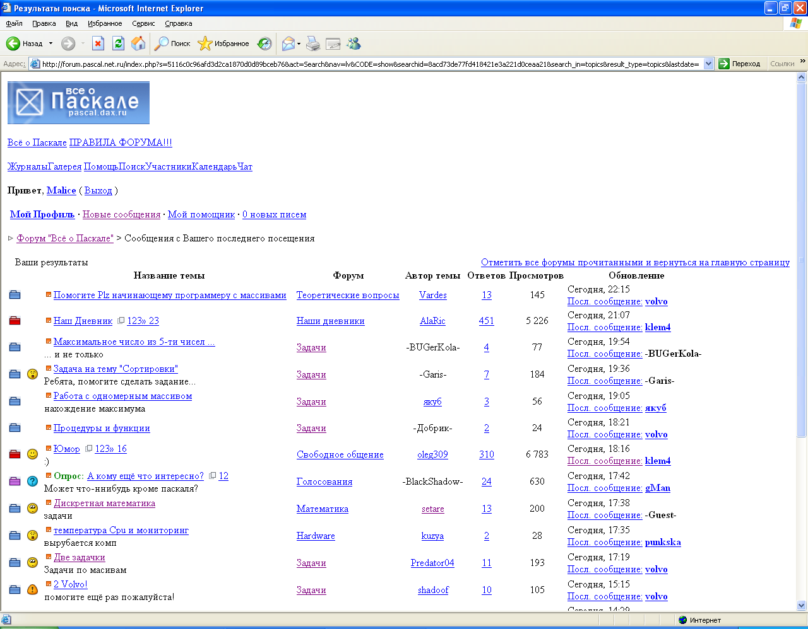The image size is (808, 629).
Task: Expand the address bar dropdown arrow
Action: (x=708, y=64)
